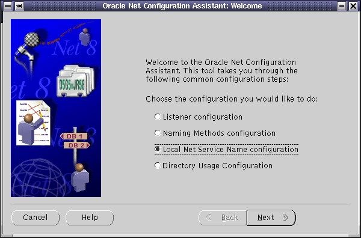Click the right chevron on Next
Screen dimensions: 361x238
pos(285,218)
